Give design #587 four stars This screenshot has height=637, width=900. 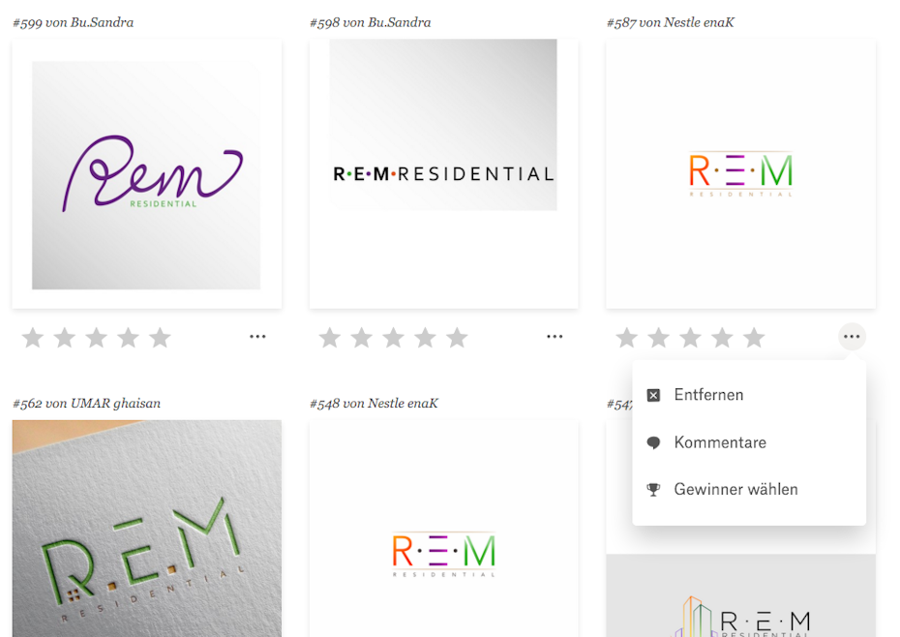tap(722, 337)
